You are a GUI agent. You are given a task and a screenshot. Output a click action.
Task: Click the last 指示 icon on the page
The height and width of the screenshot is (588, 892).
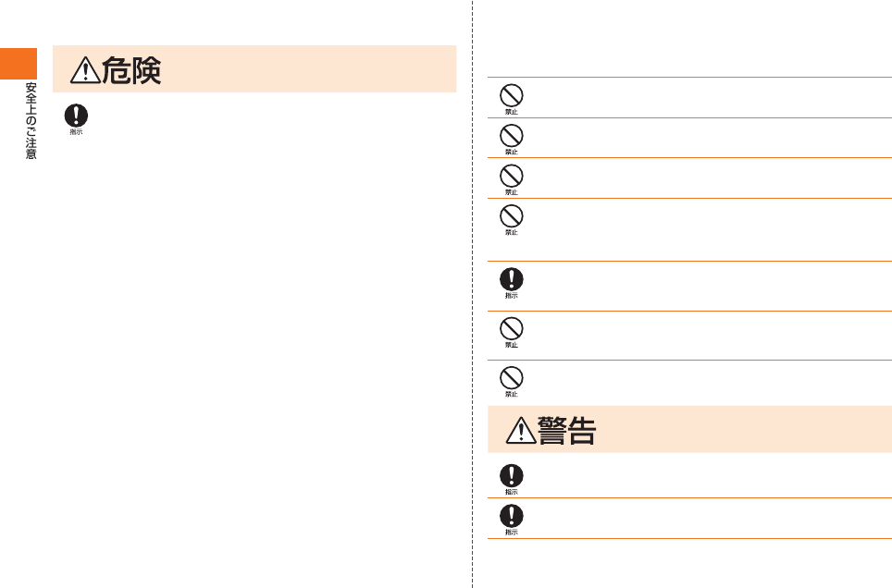pyautogui.click(x=512, y=520)
